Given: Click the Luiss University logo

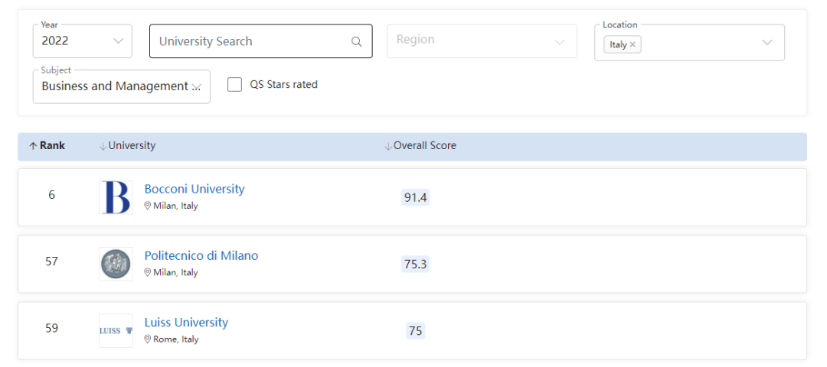Looking at the screenshot, I should (116, 330).
